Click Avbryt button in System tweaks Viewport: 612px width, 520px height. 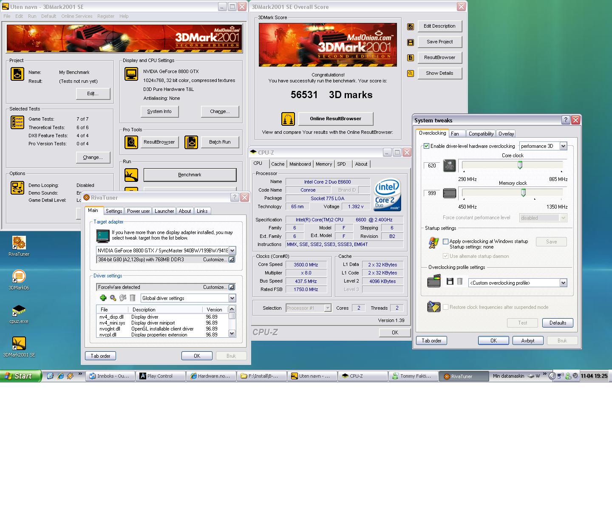tap(527, 341)
